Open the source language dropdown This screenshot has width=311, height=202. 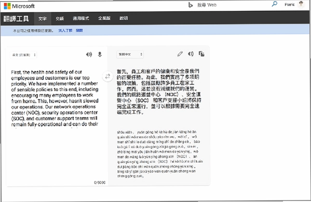(23, 55)
